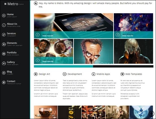Viewport: 156px width, 119px height.
Task: Click info icon on Slider Item #1
Action: tap(38, 35)
